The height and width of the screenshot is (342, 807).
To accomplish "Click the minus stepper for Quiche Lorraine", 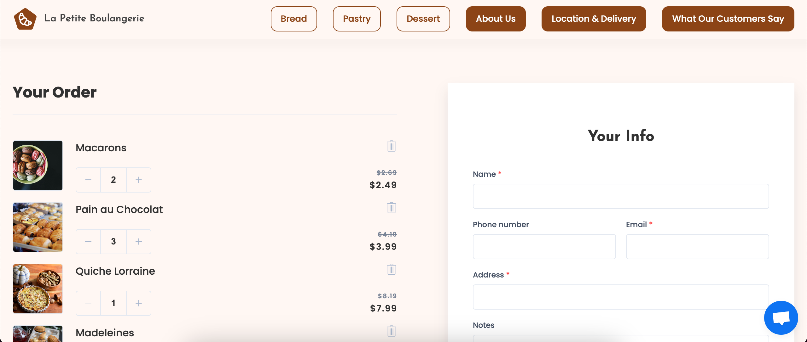I will point(88,303).
